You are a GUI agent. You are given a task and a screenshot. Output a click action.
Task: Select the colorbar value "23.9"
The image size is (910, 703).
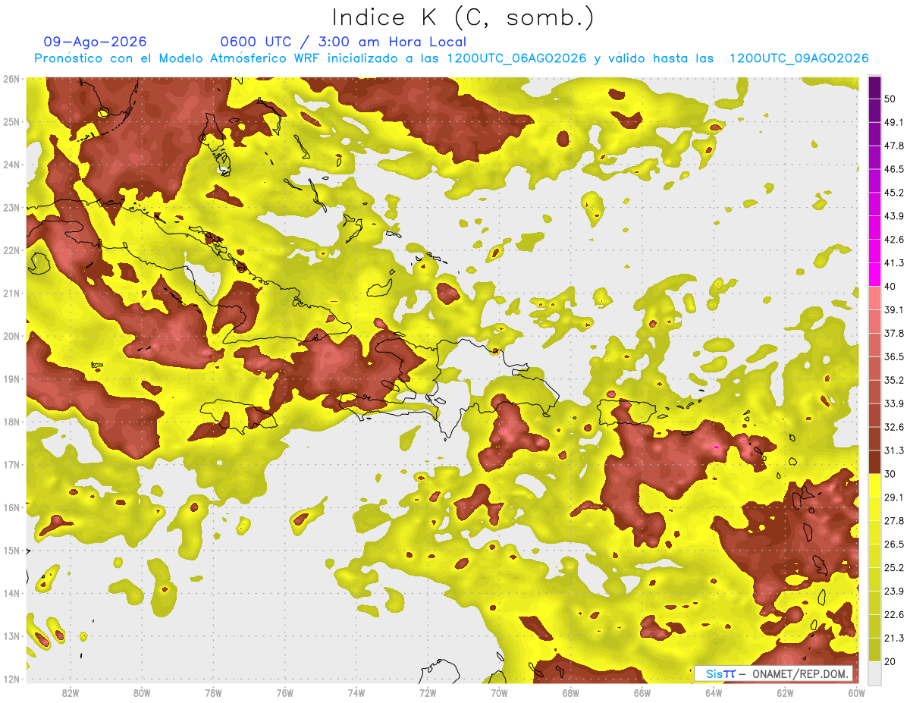pos(895,591)
